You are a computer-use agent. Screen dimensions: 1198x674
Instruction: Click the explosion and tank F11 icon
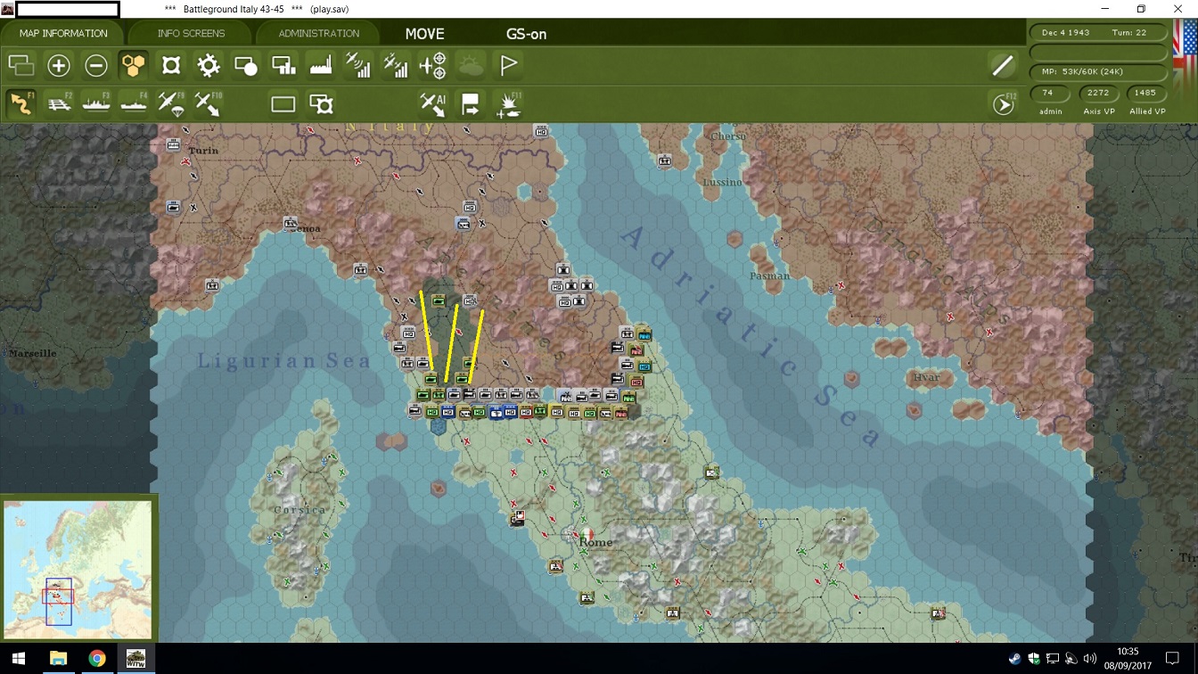508,104
